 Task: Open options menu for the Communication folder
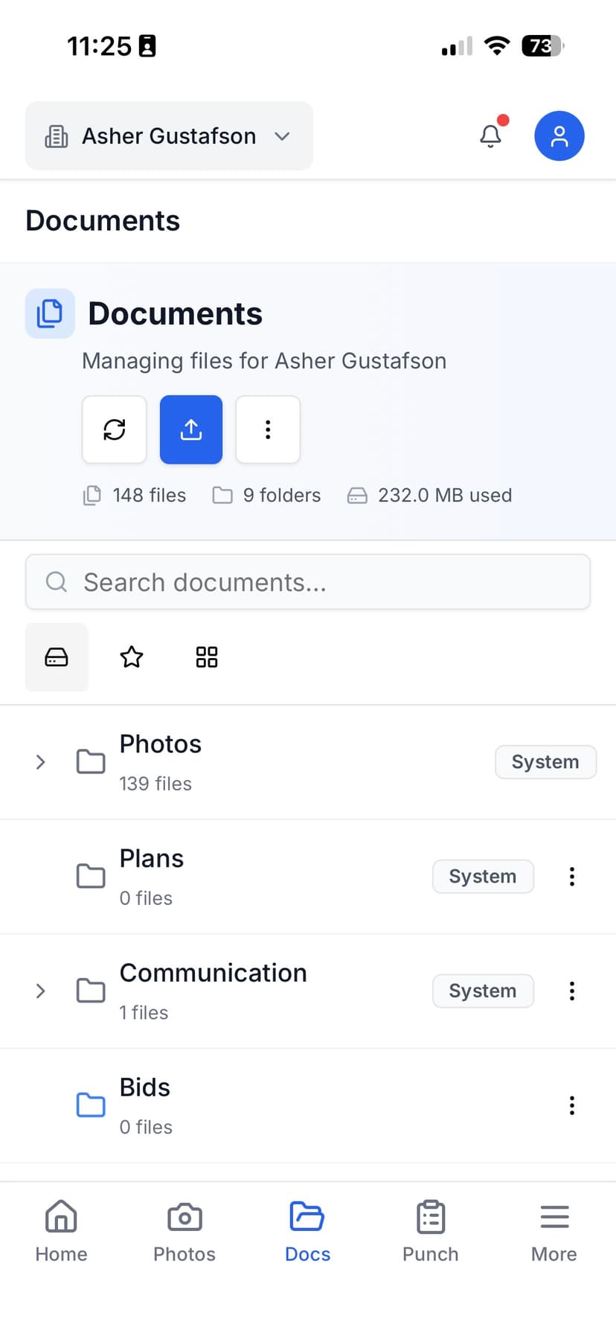click(x=571, y=991)
